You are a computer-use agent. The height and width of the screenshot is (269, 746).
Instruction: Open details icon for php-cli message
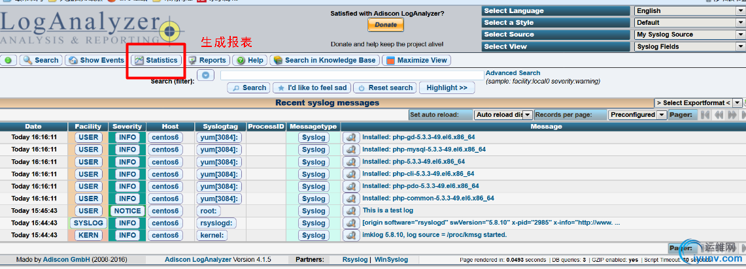click(x=351, y=174)
